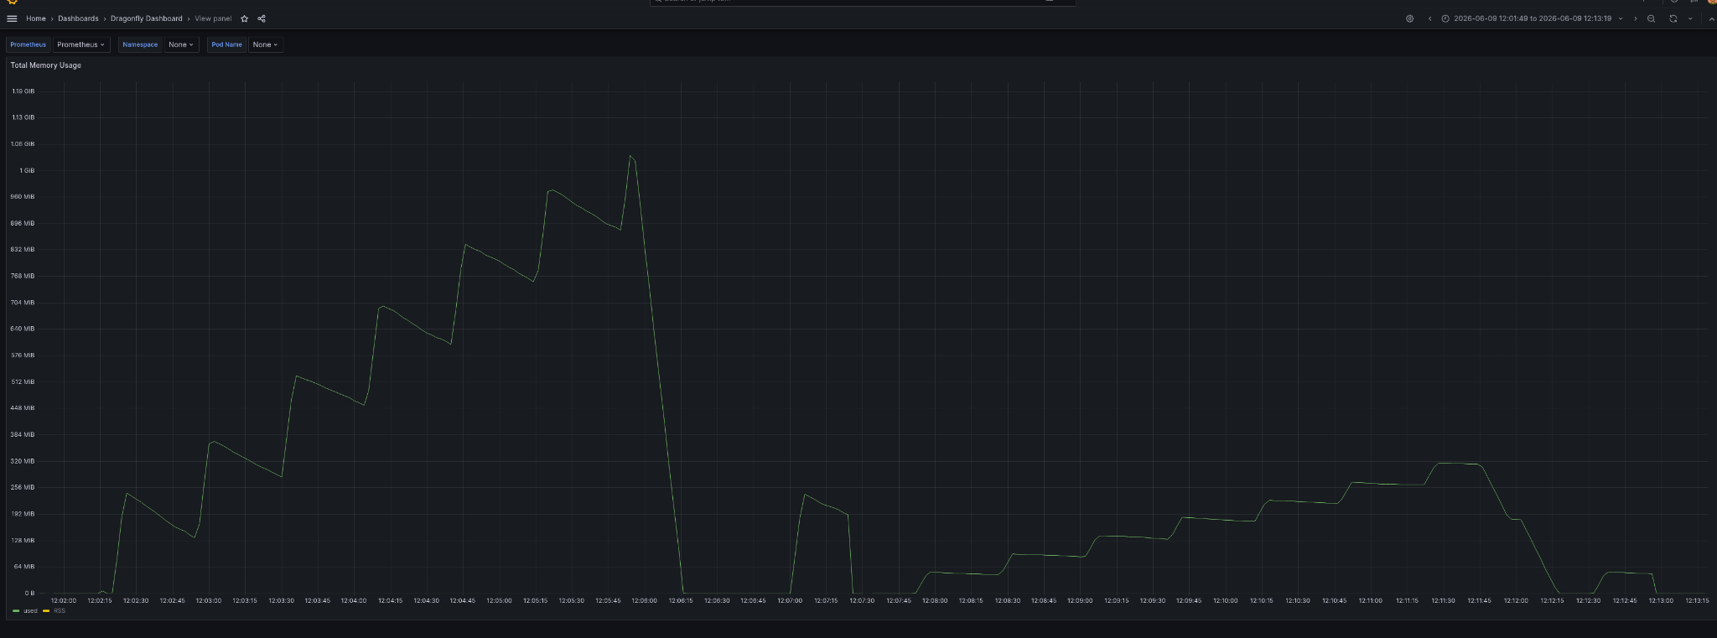Open Dragonfly Dashboard breadcrumb
The height and width of the screenshot is (638, 1717).
click(146, 18)
